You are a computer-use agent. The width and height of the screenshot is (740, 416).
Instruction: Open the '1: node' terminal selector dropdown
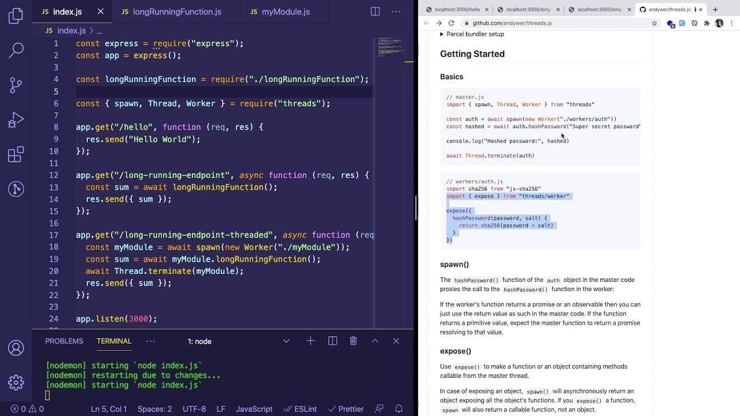coord(239,341)
